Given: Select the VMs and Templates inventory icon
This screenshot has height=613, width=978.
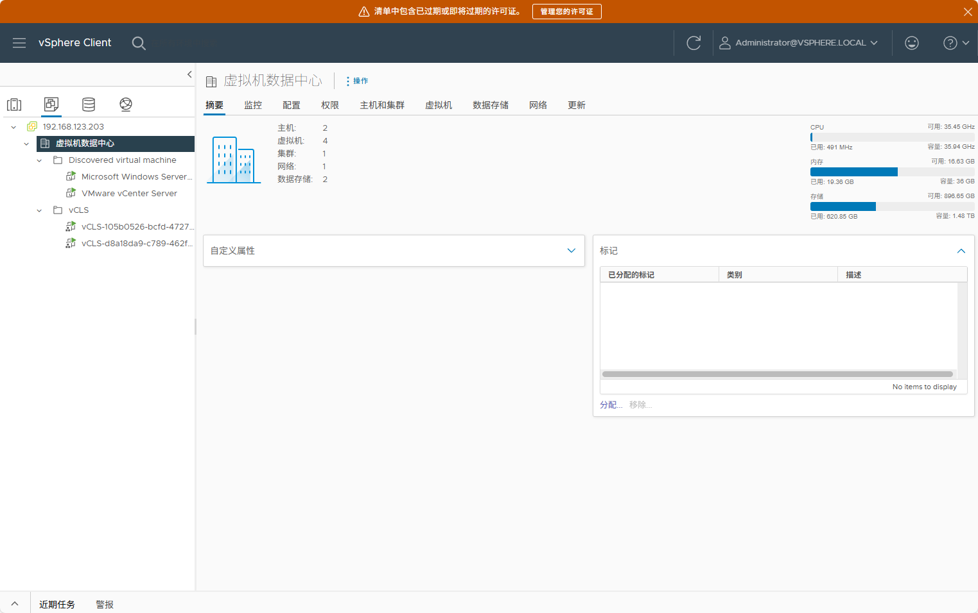Looking at the screenshot, I should point(51,105).
